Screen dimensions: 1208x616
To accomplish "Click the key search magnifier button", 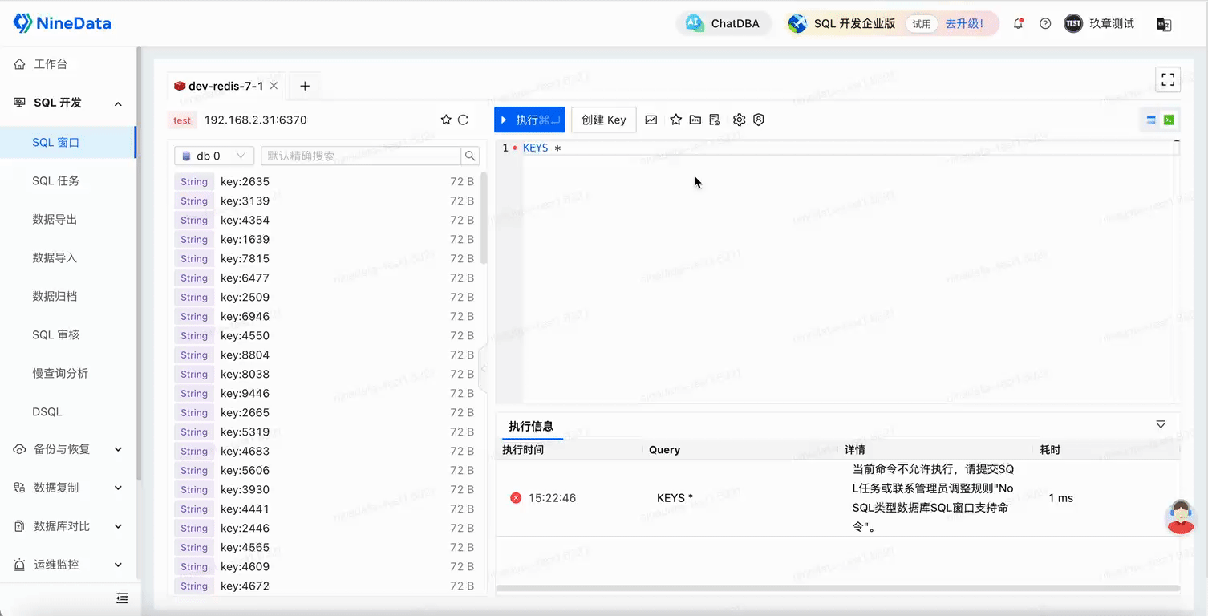I will (471, 156).
